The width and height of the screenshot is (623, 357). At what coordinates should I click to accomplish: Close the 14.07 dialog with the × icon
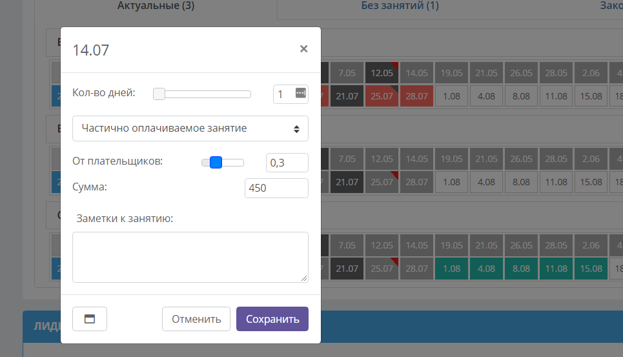pos(303,49)
